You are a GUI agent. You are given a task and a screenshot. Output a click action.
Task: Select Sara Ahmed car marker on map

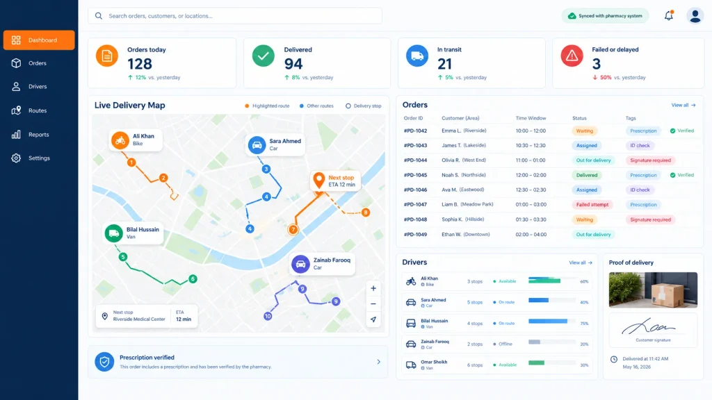pos(257,145)
